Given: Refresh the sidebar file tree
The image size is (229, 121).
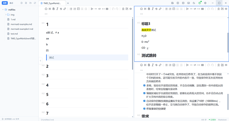Looking at the screenshot, I should coord(35,3).
